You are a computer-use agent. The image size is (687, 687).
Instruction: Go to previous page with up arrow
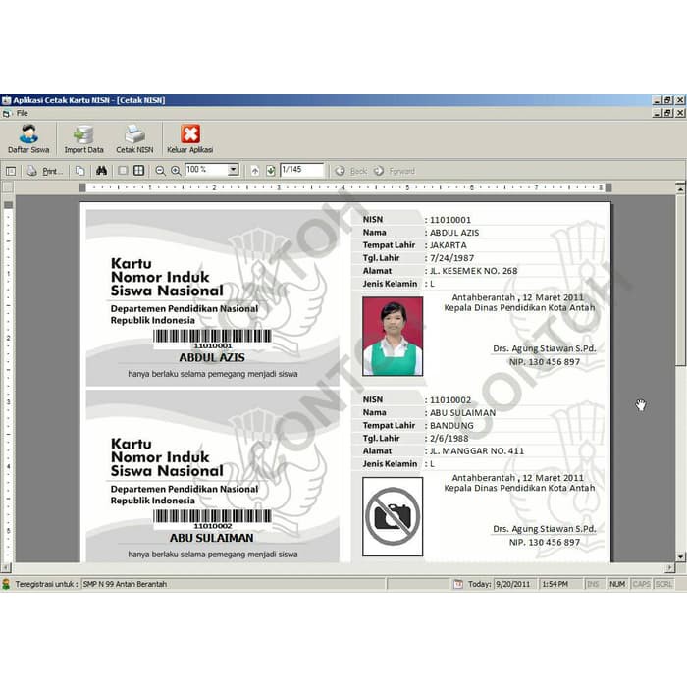coord(255,171)
